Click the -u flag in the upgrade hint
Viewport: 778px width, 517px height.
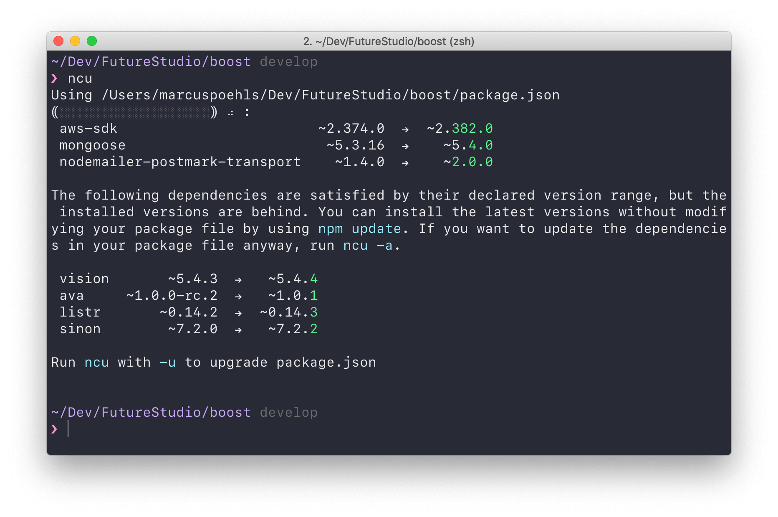click(167, 362)
